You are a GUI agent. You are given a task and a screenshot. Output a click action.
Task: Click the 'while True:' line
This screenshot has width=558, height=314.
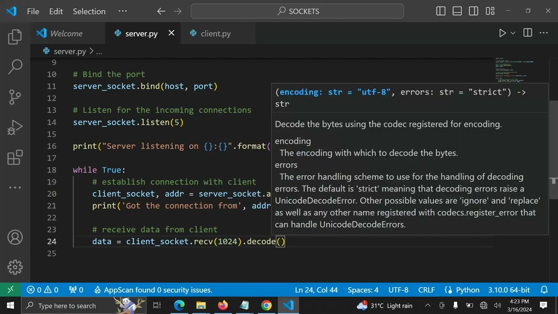pyautogui.click(x=99, y=170)
